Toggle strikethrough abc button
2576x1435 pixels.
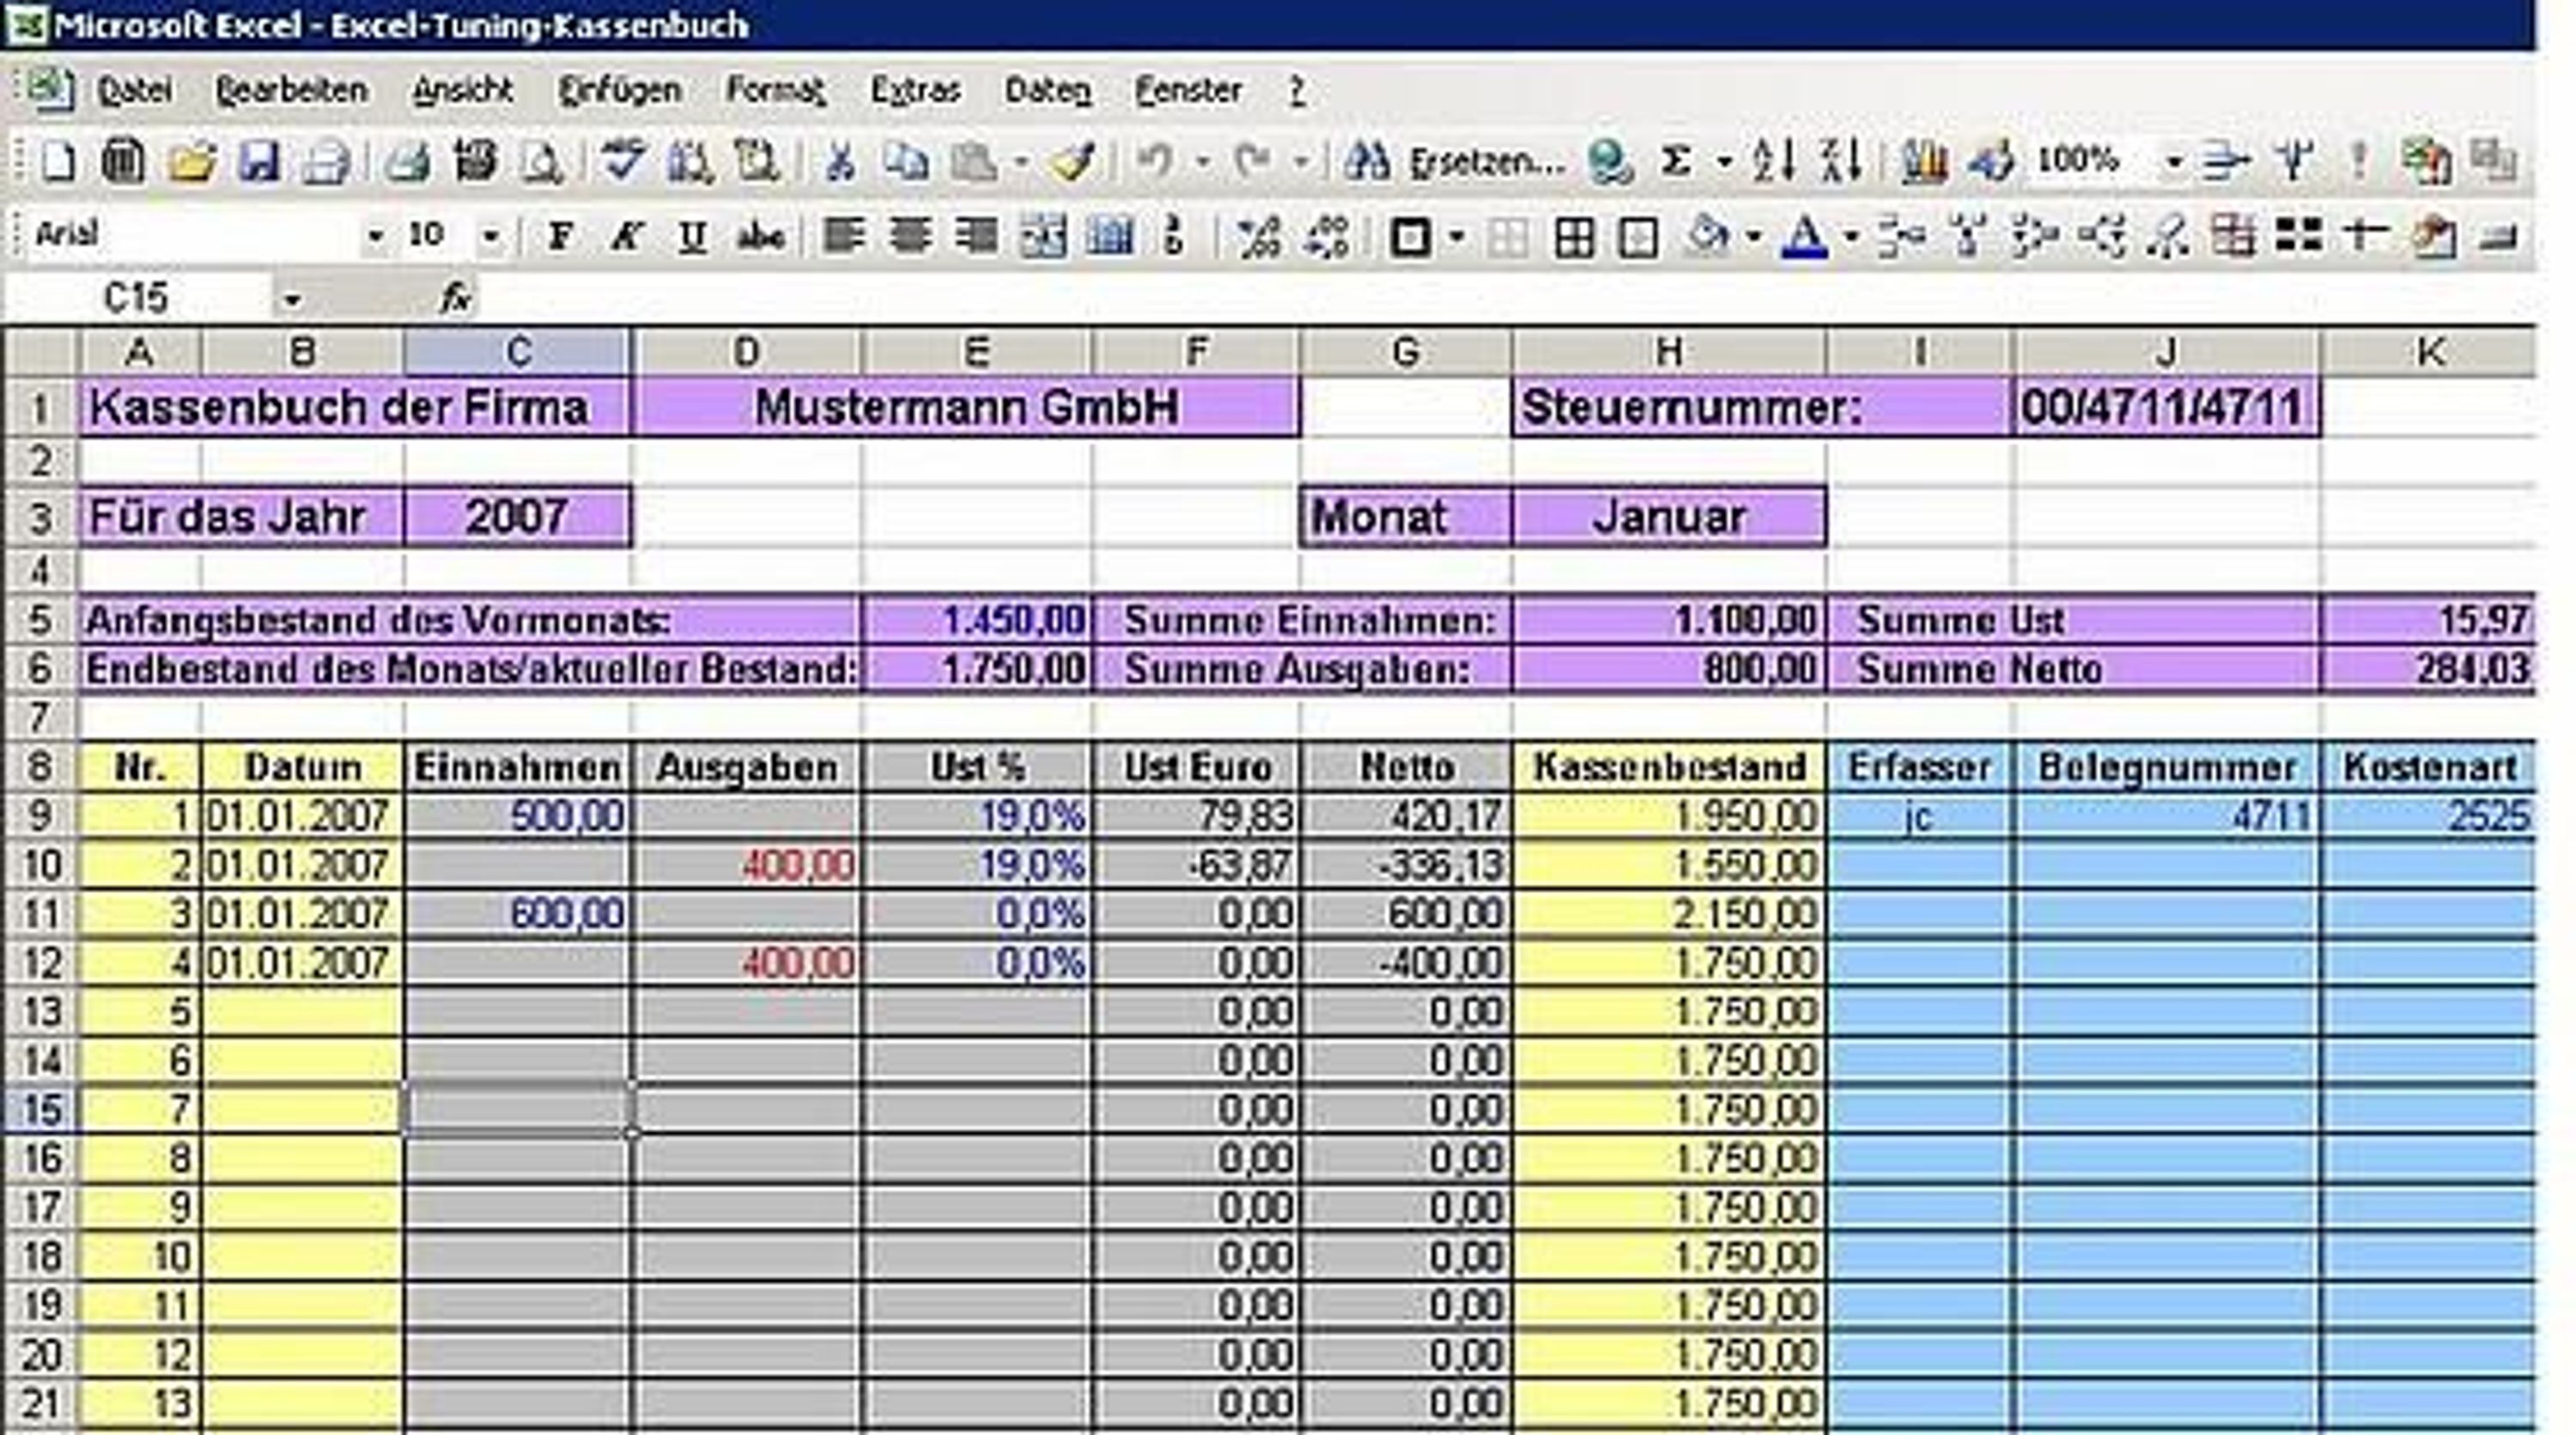(x=760, y=238)
